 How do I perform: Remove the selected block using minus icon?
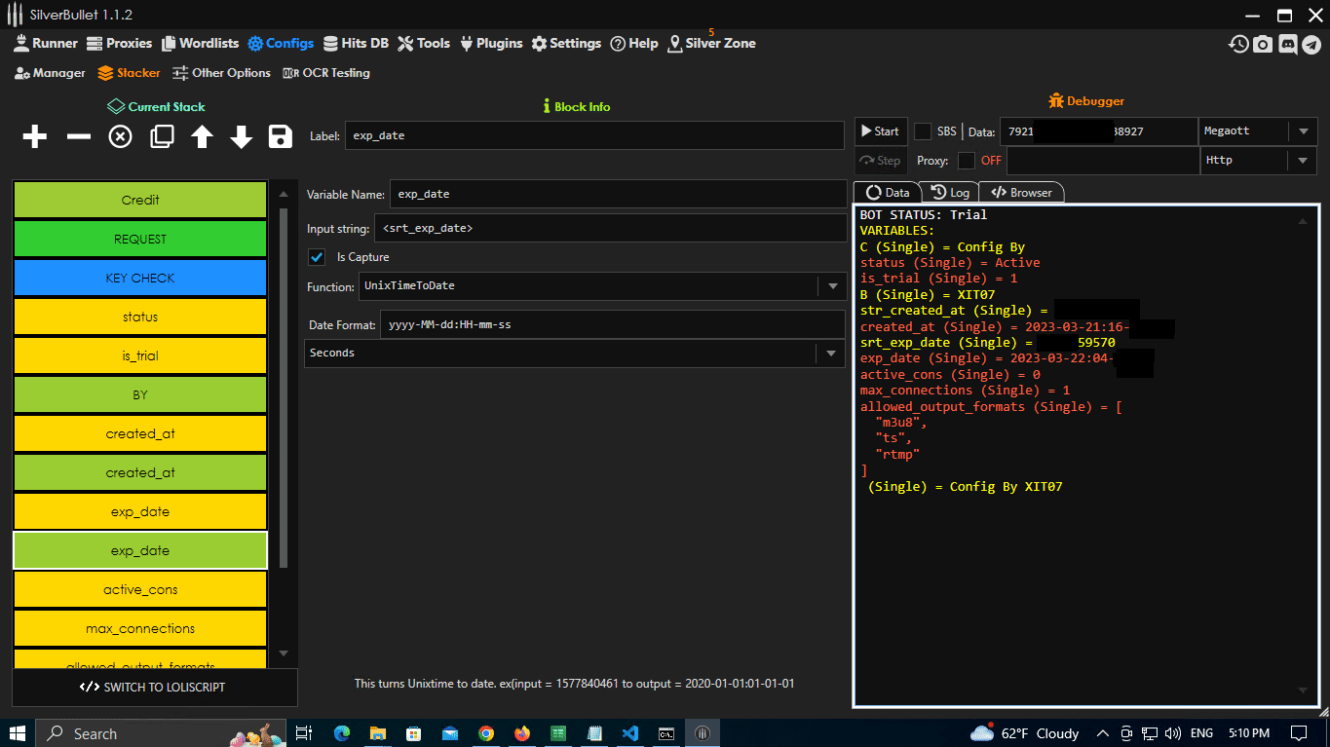(78, 136)
